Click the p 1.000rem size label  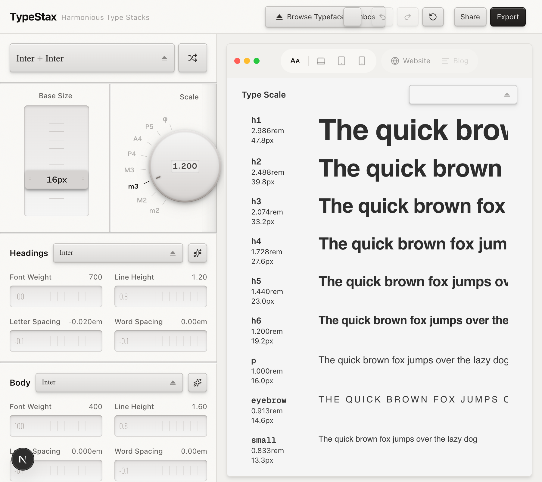pos(267,371)
